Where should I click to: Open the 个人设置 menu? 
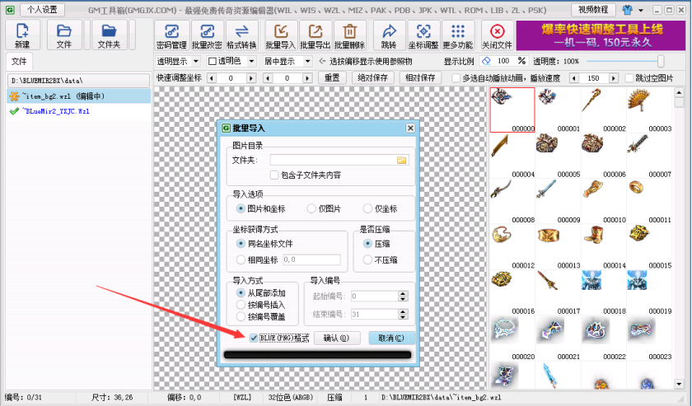click(x=42, y=9)
